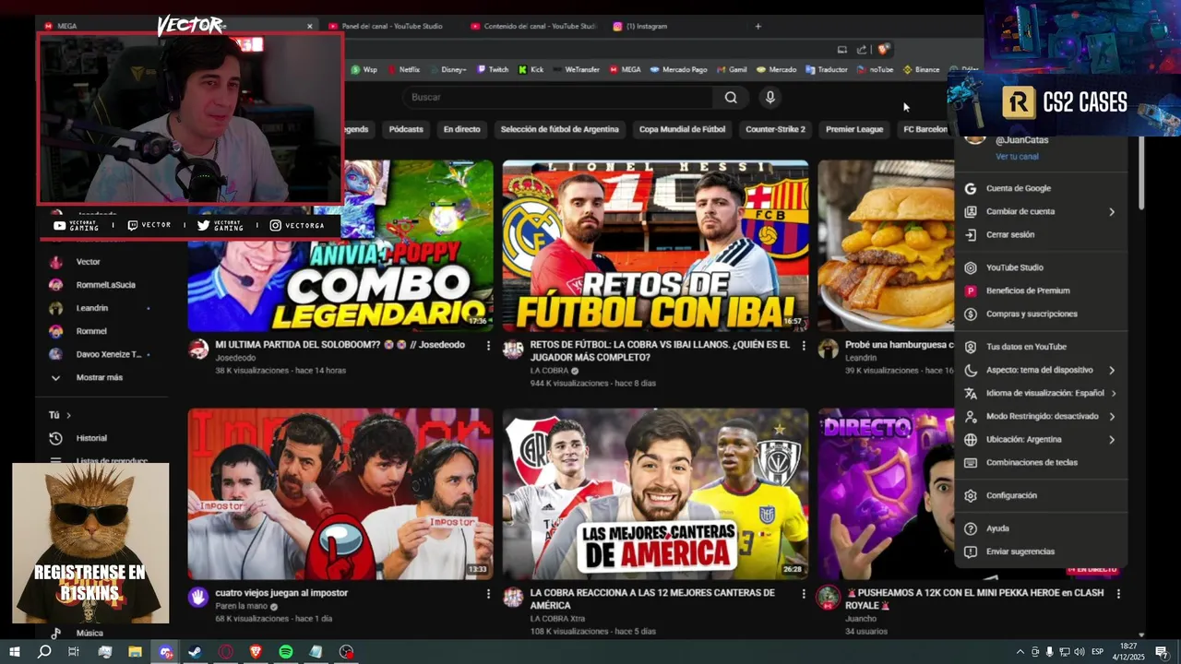This screenshot has height=664, width=1181.
Task: Click the YouTube search magnifier button
Action: [x=731, y=97]
